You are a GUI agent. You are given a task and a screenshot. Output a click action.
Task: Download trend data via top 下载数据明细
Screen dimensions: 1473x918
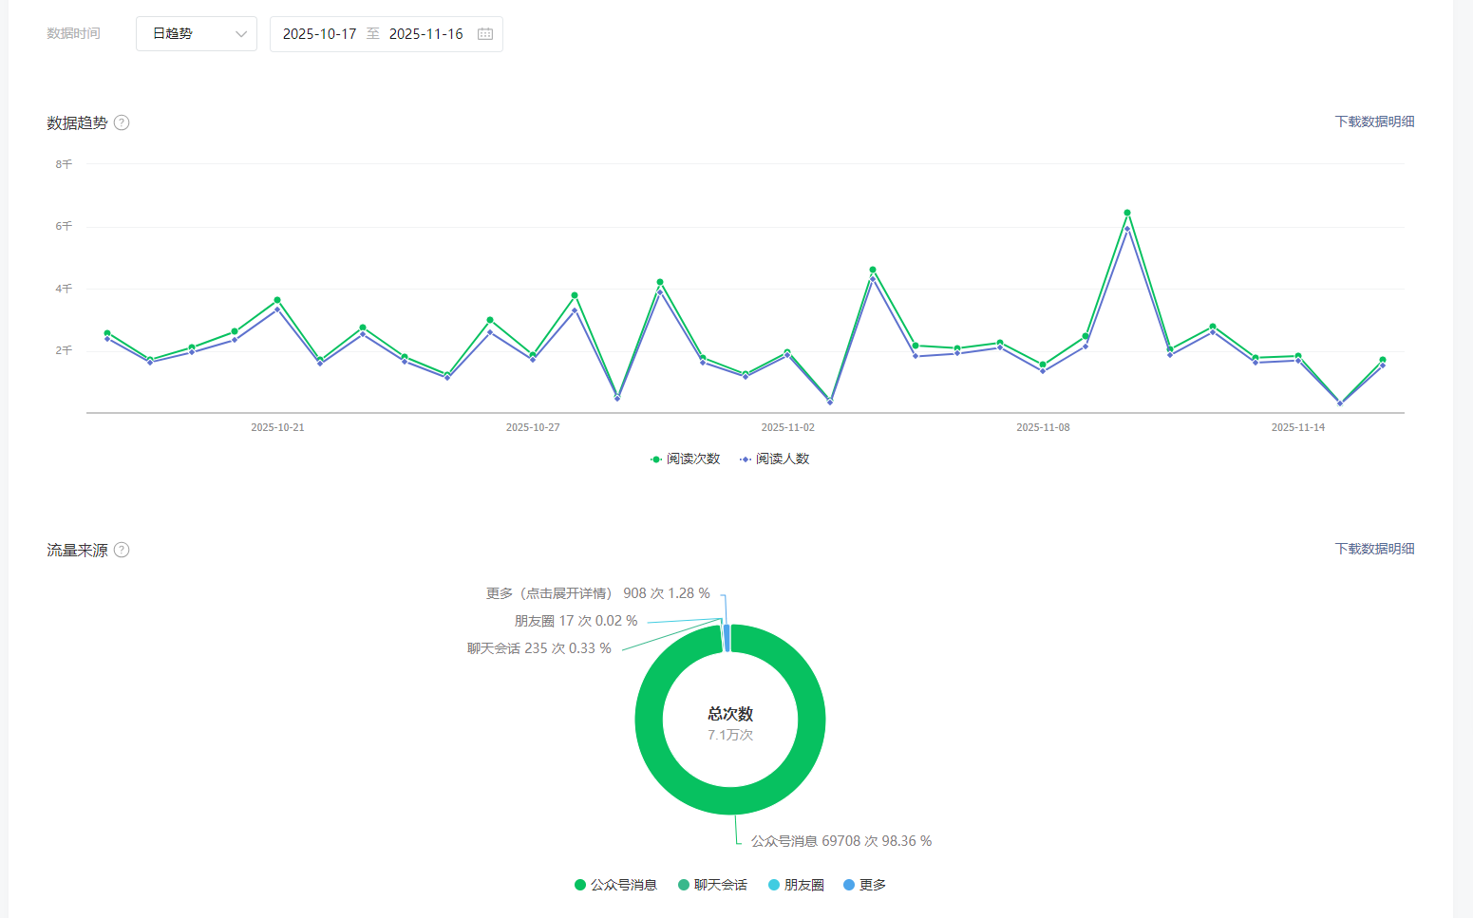coord(1374,122)
